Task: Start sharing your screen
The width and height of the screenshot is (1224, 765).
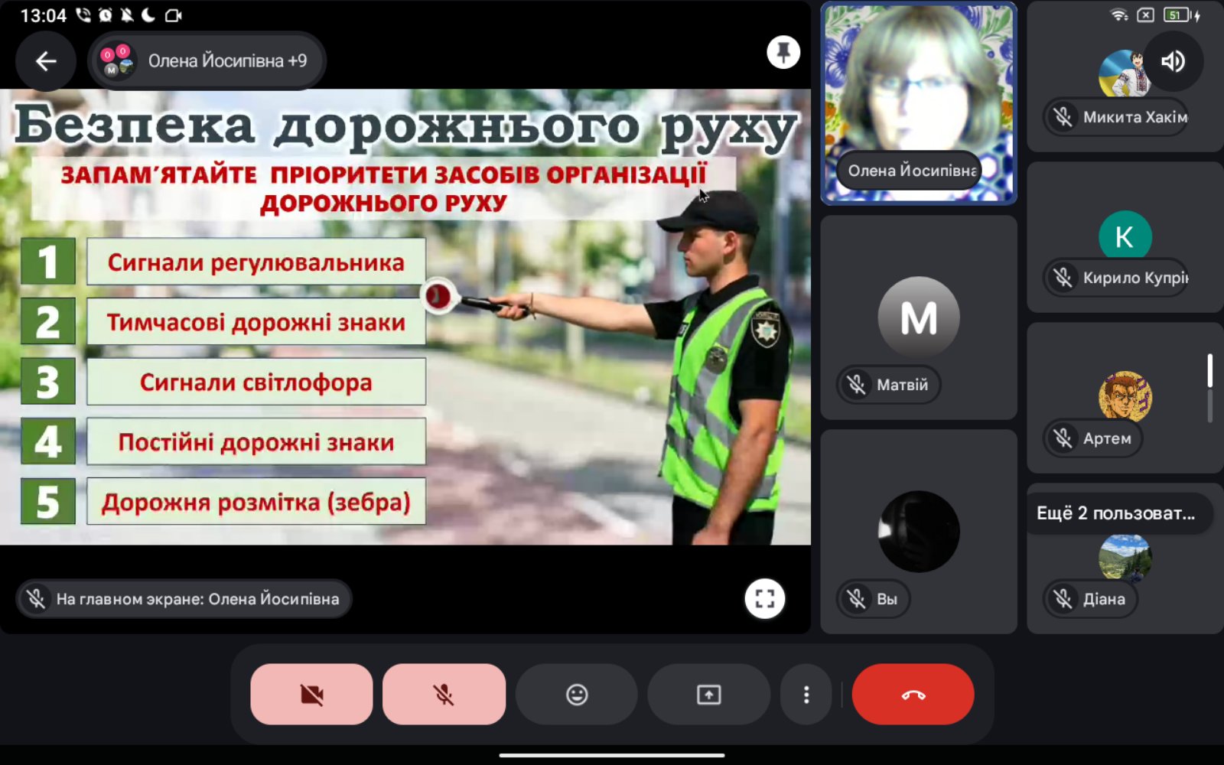Action: coord(709,694)
